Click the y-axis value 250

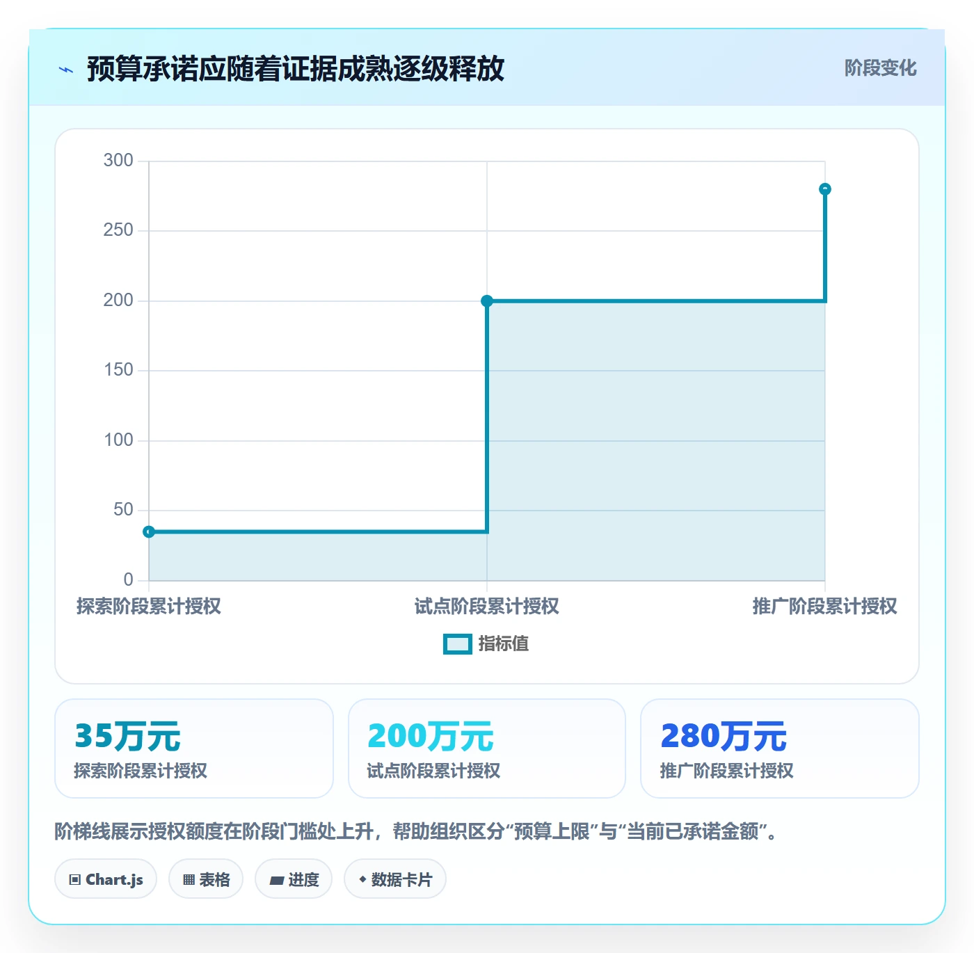[118, 230]
